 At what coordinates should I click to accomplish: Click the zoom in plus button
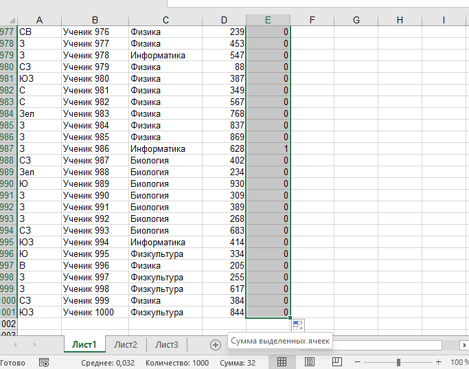(439, 362)
